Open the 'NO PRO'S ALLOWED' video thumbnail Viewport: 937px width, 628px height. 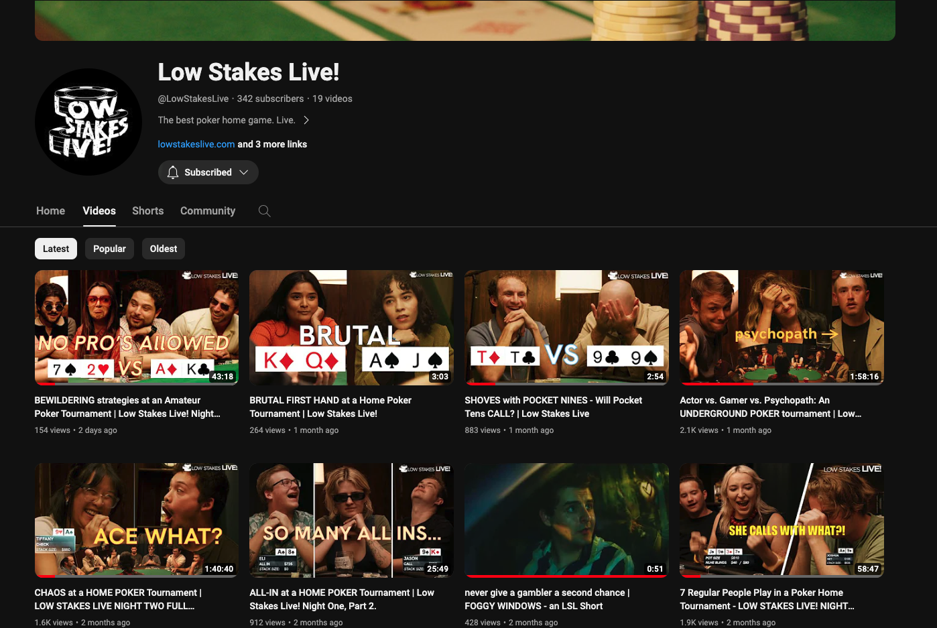point(137,328)
